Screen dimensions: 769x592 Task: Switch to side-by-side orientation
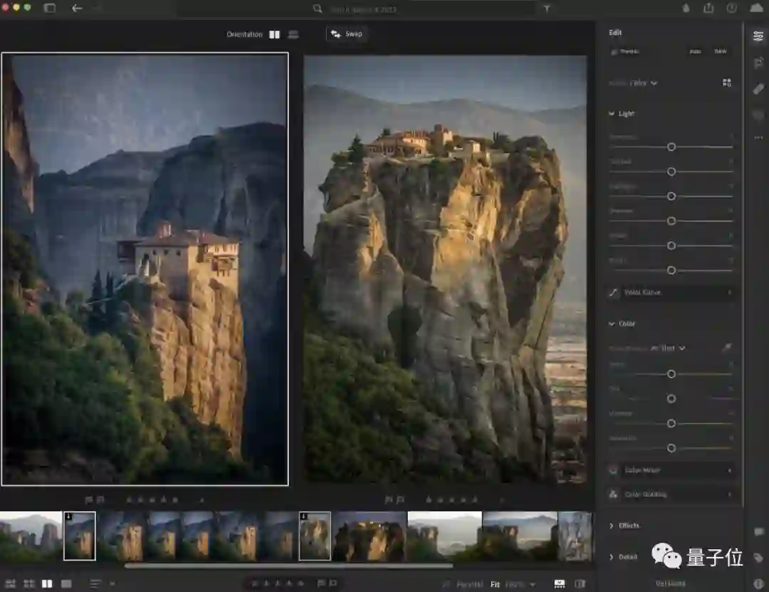point(275,34)
